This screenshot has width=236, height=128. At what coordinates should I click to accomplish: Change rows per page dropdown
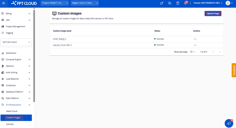click(x=192, y=52)
